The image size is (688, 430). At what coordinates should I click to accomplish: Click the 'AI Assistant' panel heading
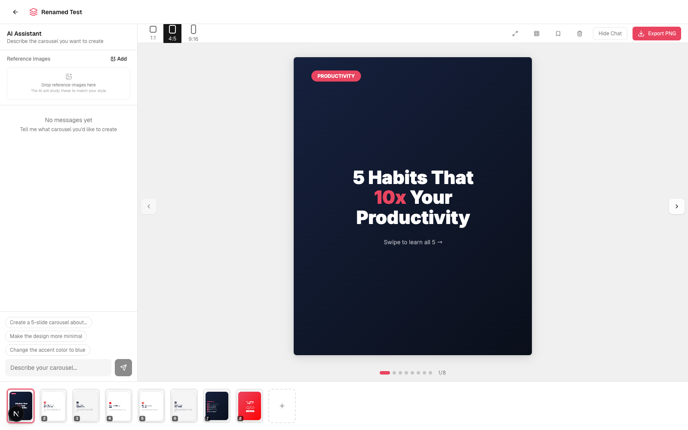(24, 34)
